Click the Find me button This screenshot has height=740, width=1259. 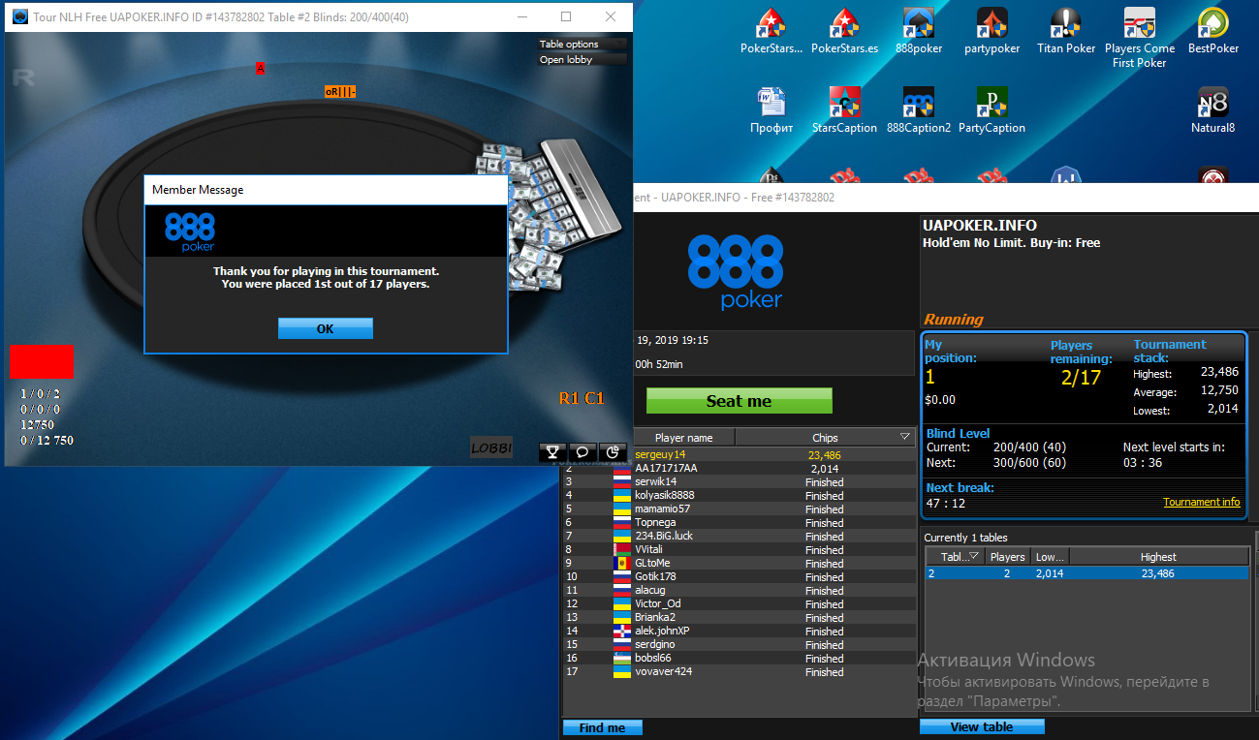(x=603, y=727)
